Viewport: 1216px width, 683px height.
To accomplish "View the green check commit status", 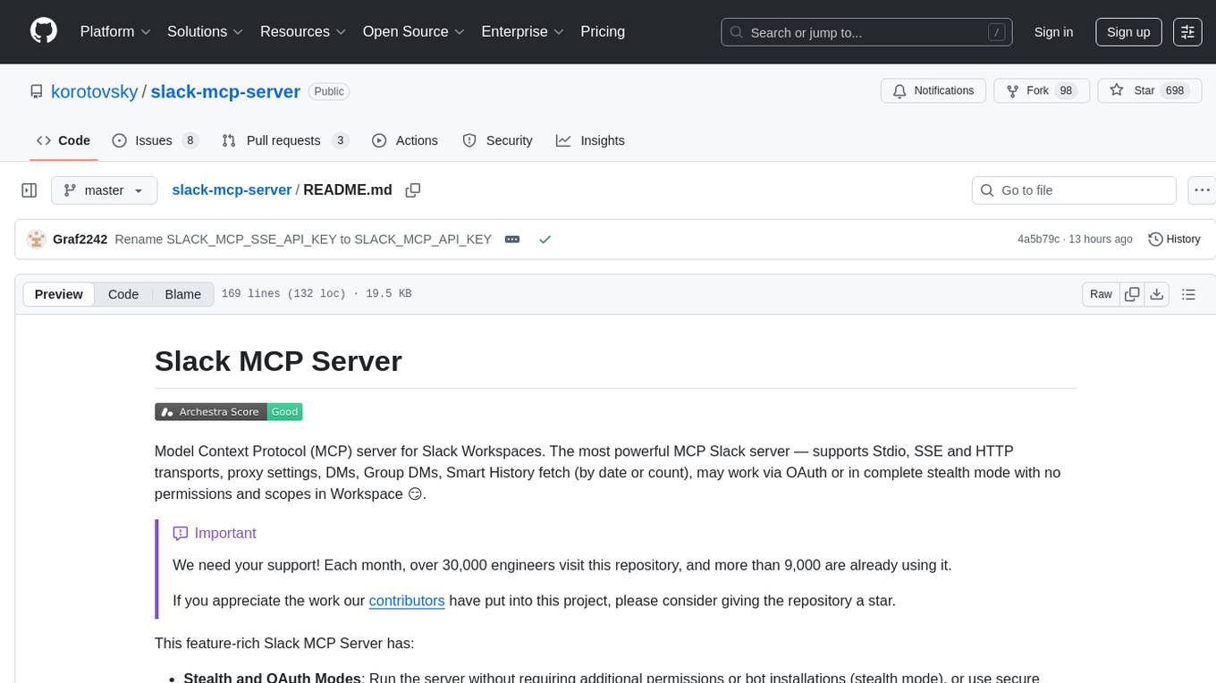I will (x=545, y=240).
